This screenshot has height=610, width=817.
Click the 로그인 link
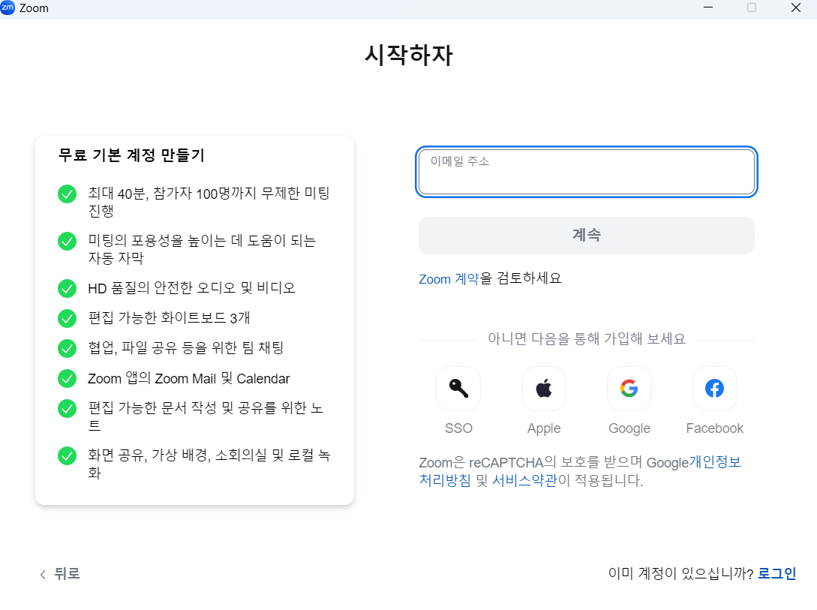point(777,573)
